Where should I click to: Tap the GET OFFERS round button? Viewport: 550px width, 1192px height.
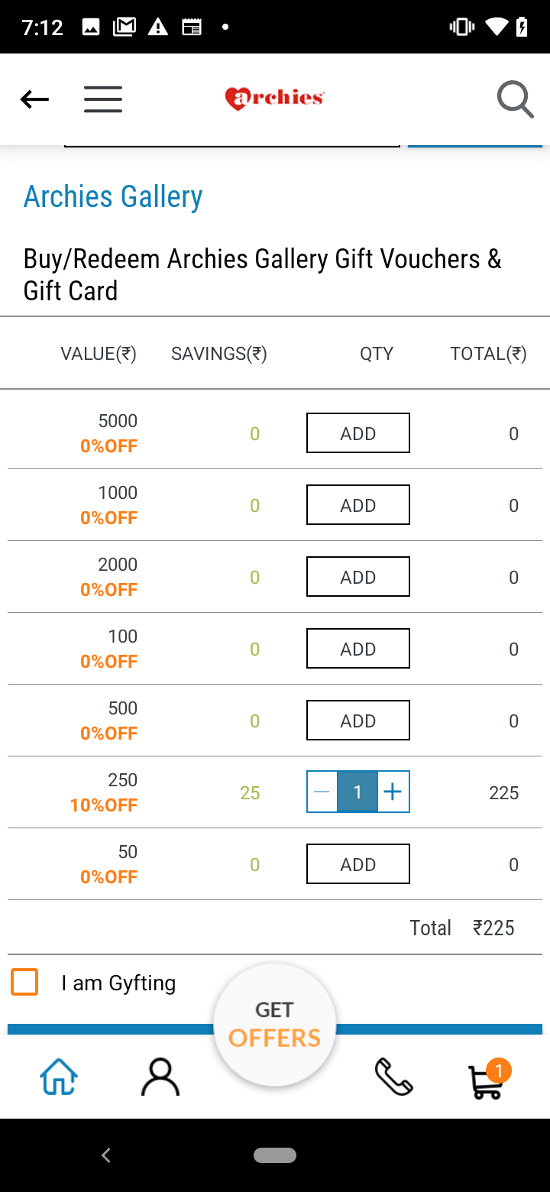(x=275, y=1024)
